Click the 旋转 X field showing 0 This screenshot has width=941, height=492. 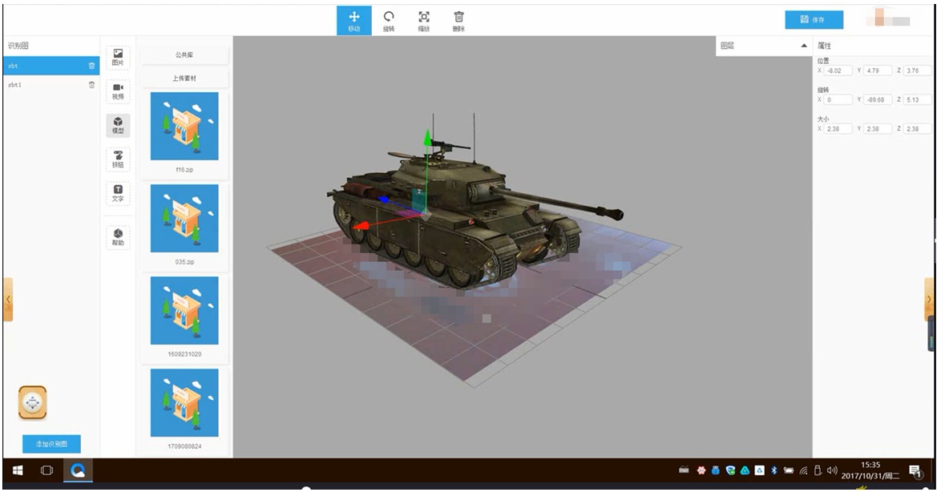click(x=838, y=99)
